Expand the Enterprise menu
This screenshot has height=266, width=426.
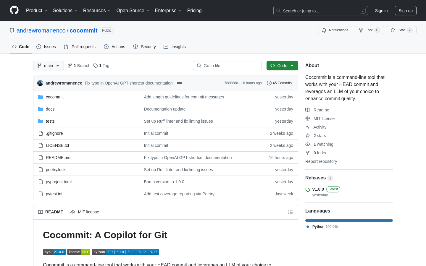(x=168, y=11)
